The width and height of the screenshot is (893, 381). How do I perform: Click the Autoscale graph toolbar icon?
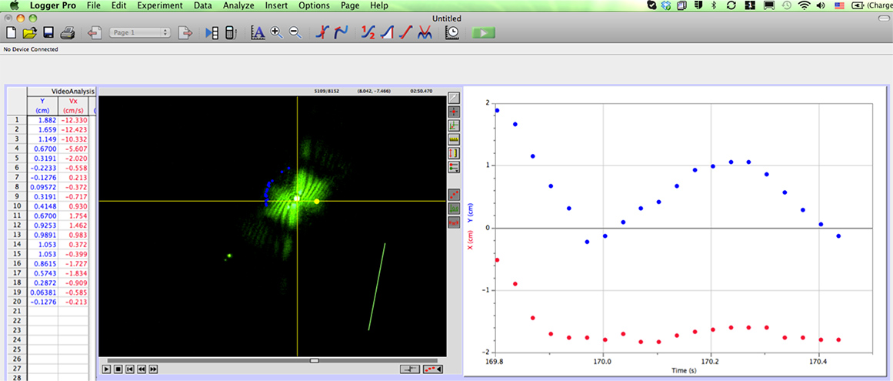pyautogui.click(x=258, y=33)
